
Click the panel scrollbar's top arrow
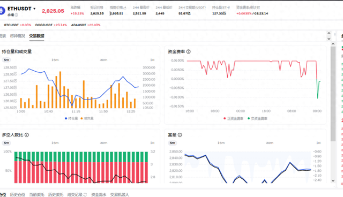[333, 44]
